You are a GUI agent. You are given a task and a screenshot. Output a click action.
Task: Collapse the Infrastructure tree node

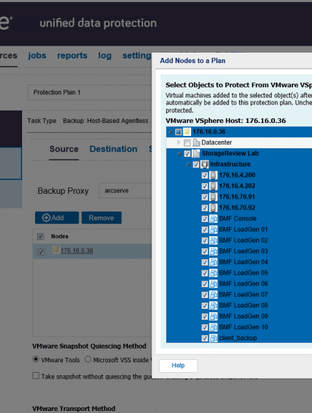click(x=188, y=165)
